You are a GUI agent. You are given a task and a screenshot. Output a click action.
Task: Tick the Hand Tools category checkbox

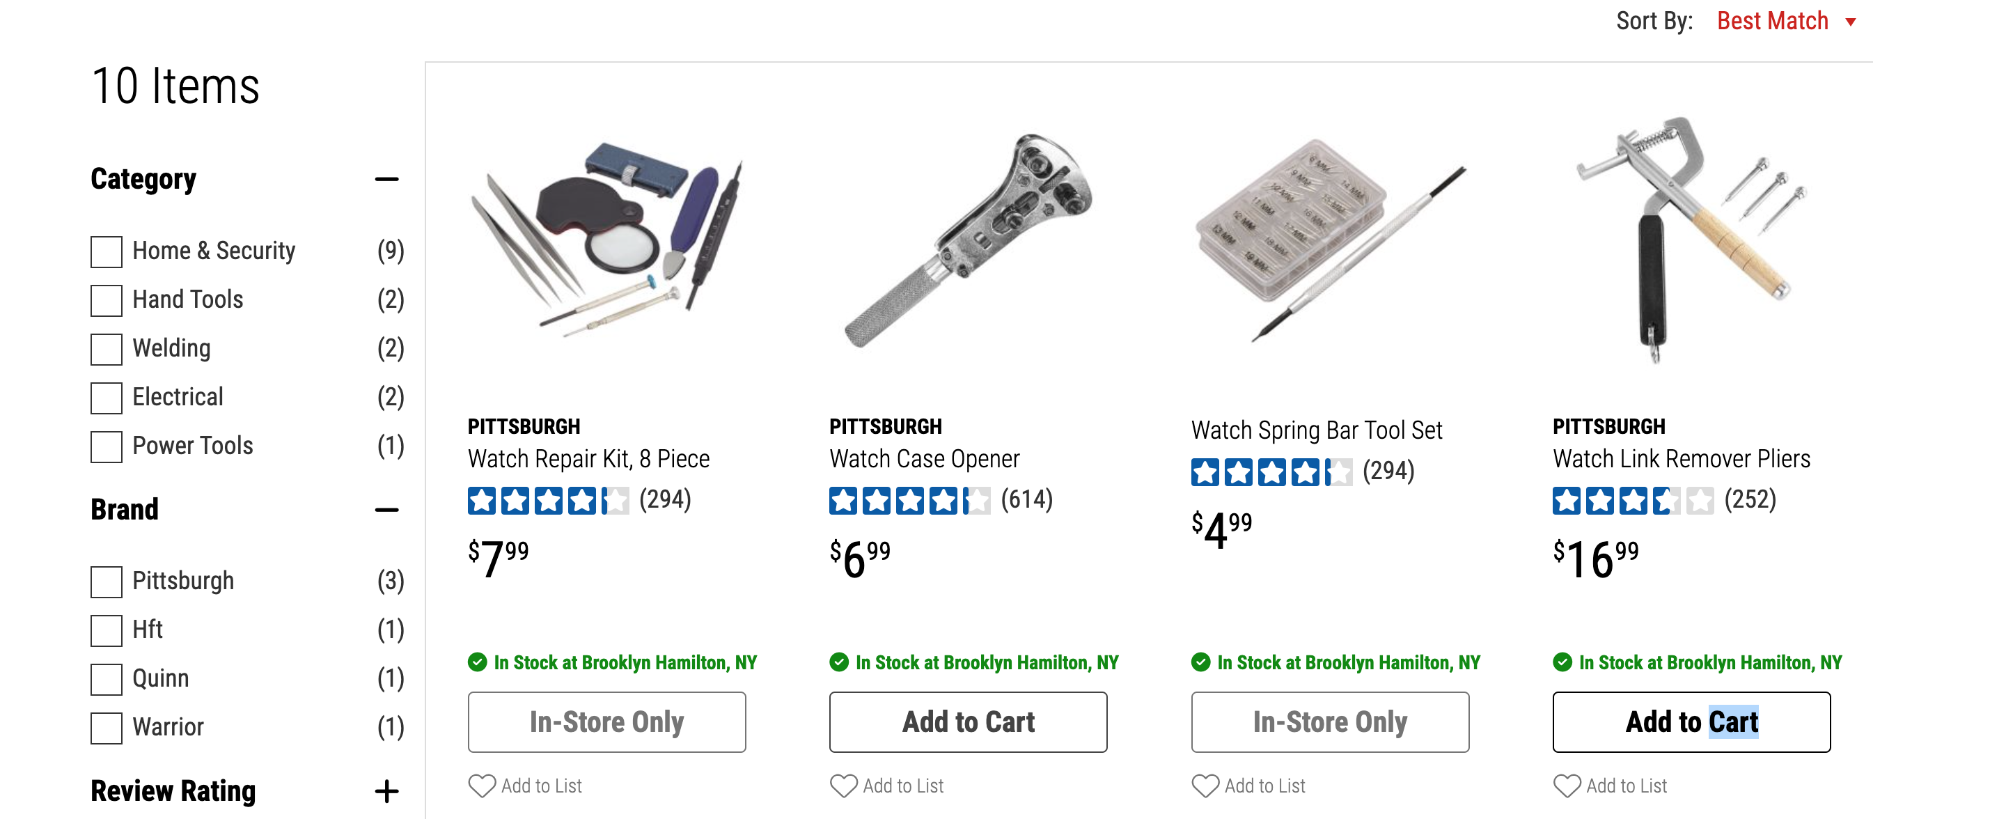click(x=107, y=299)
